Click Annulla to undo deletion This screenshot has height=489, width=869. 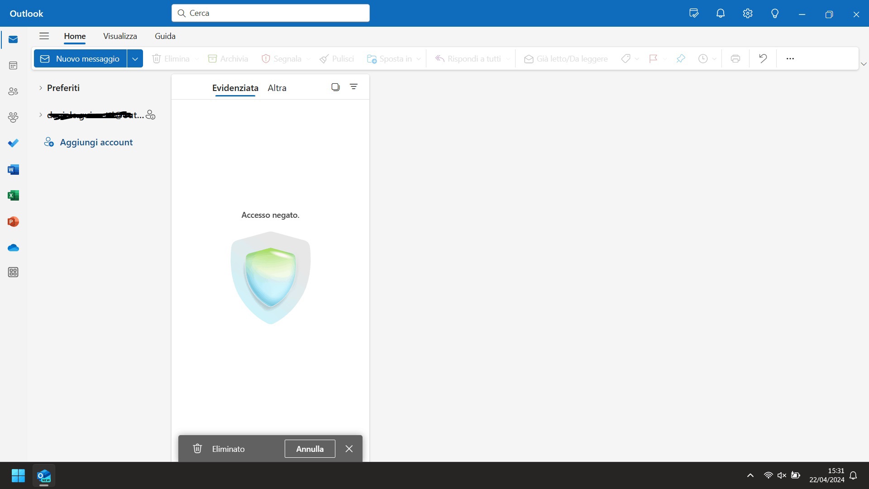pos(310,449)
